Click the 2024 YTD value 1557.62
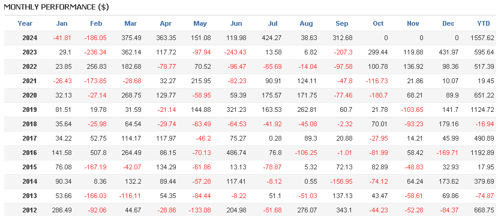 click(482, 38)
